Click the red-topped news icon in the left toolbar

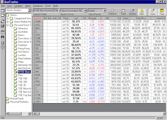click(2, 32)
